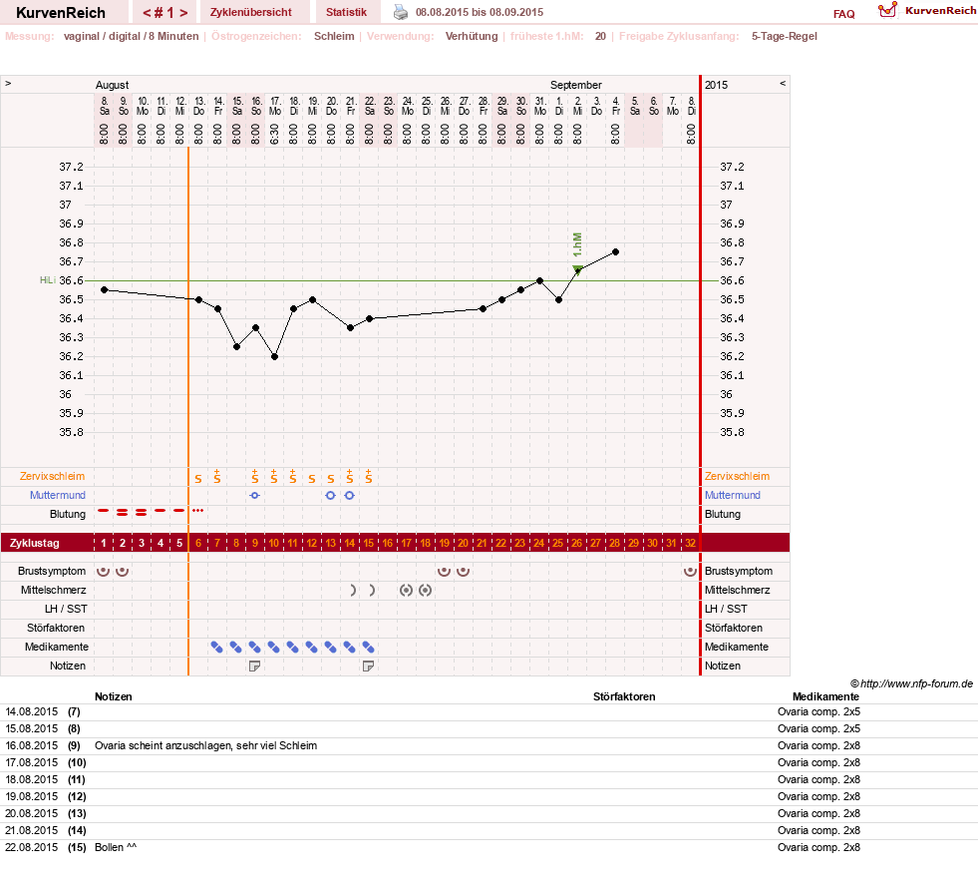Click the Störfaktoren column header in the notes table
Viewport: 978px width, 895px height.
click(624, 696)
